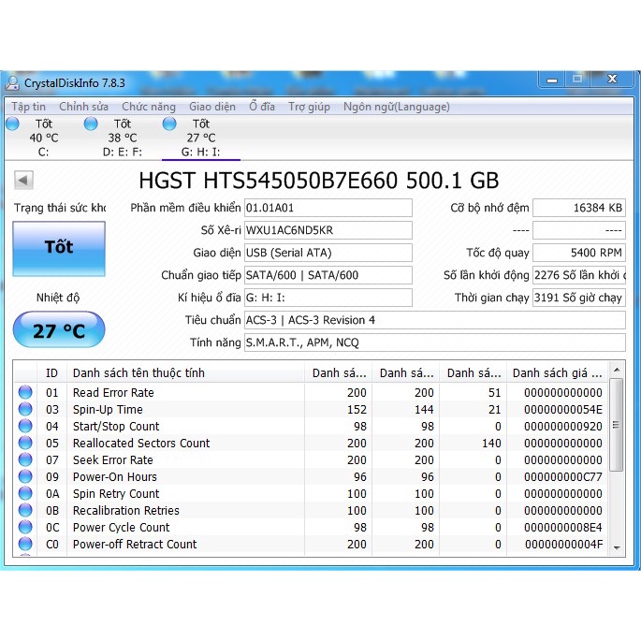Click the Tốt health status button
The image size is (641, 641).
click(59, 249)
